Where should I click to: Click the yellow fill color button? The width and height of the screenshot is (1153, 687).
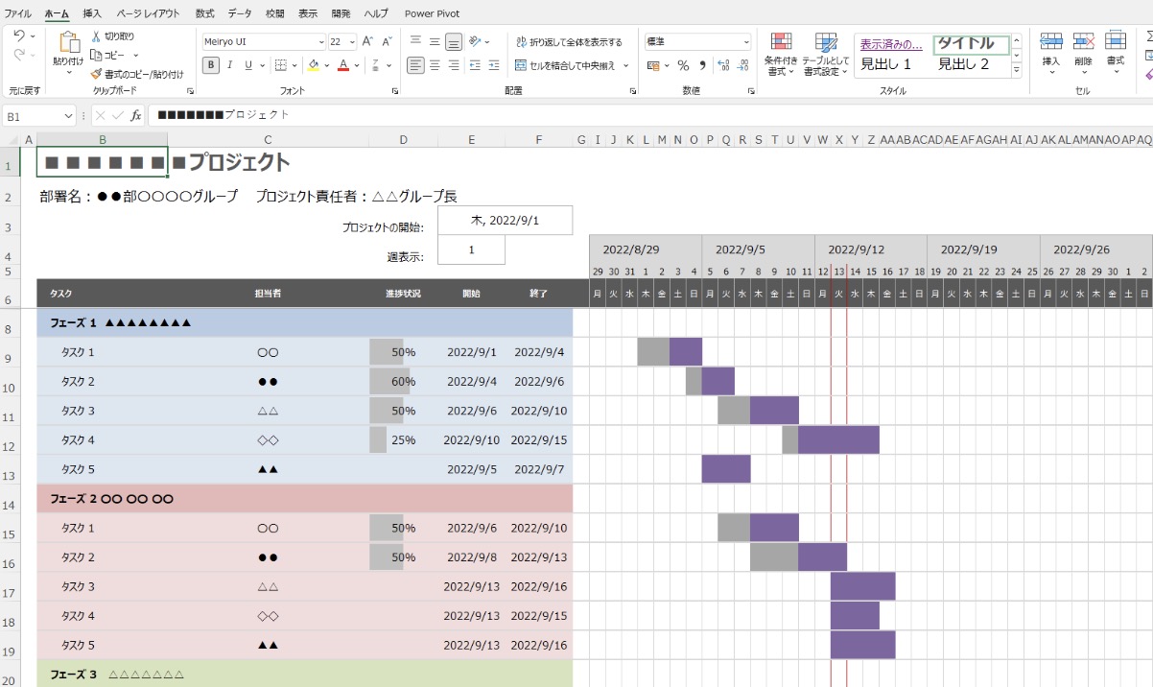314,65
